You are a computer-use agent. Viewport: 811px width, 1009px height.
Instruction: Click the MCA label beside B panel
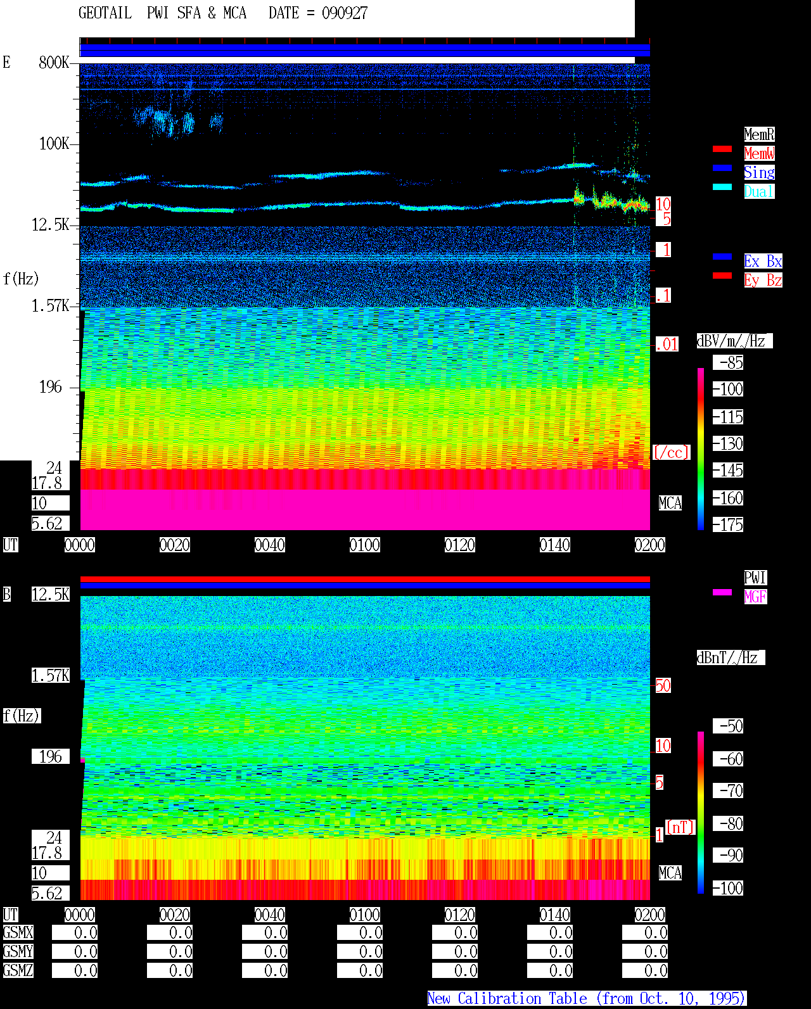(670, 873)
